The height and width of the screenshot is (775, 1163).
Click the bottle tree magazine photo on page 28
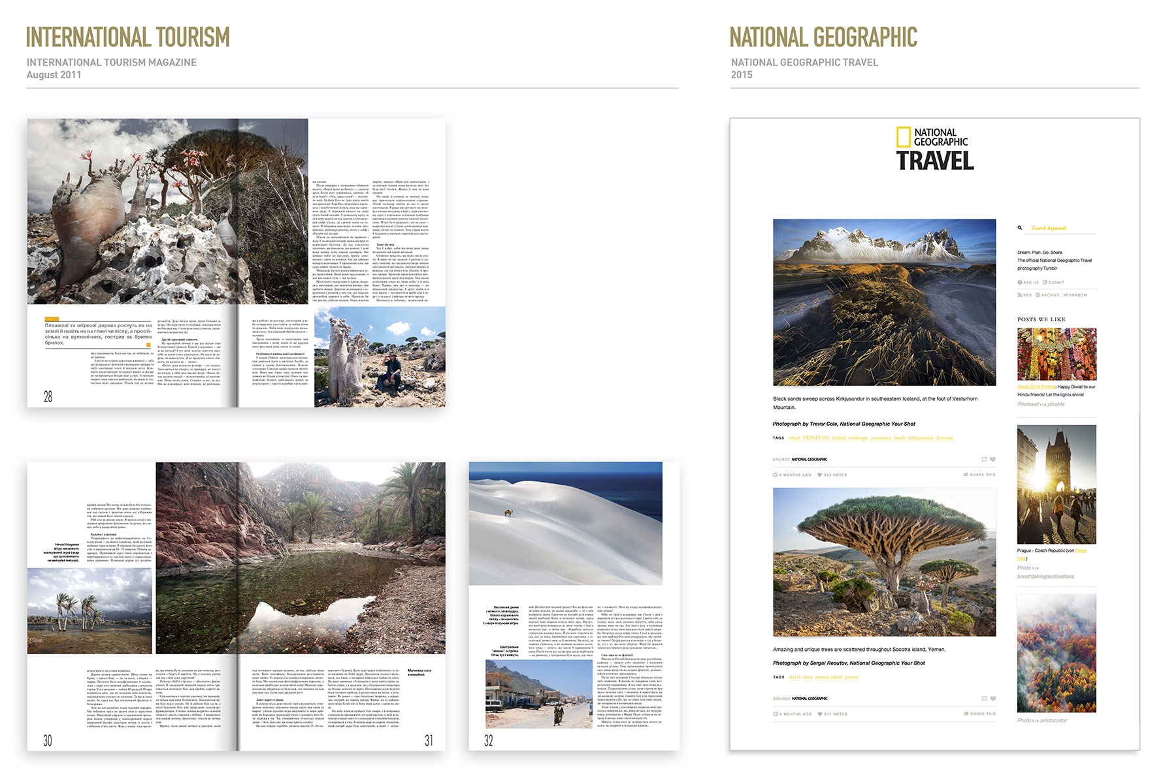(167, 212)
